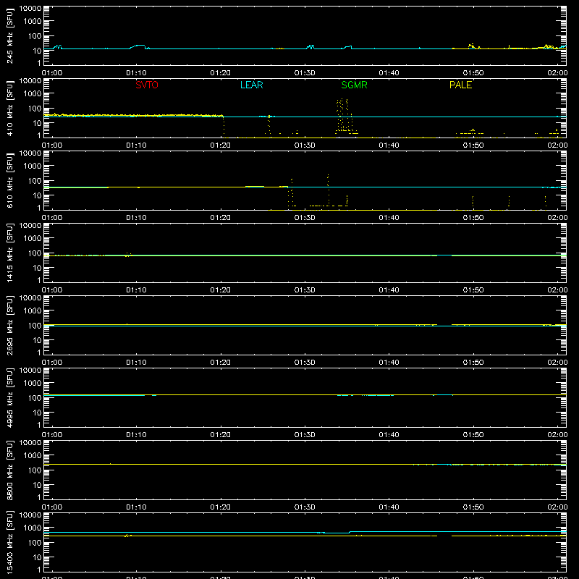Click the 01:00 time label below 1415 MHz plot

click(52, 290)
